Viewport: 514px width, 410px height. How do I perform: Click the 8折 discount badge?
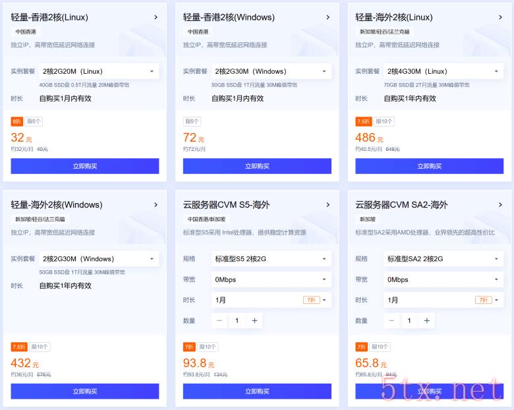click(16, 121)
